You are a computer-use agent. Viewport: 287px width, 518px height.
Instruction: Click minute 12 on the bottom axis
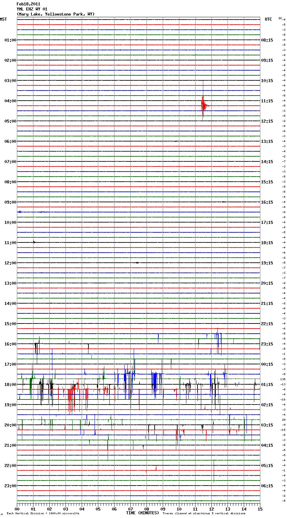211,509
